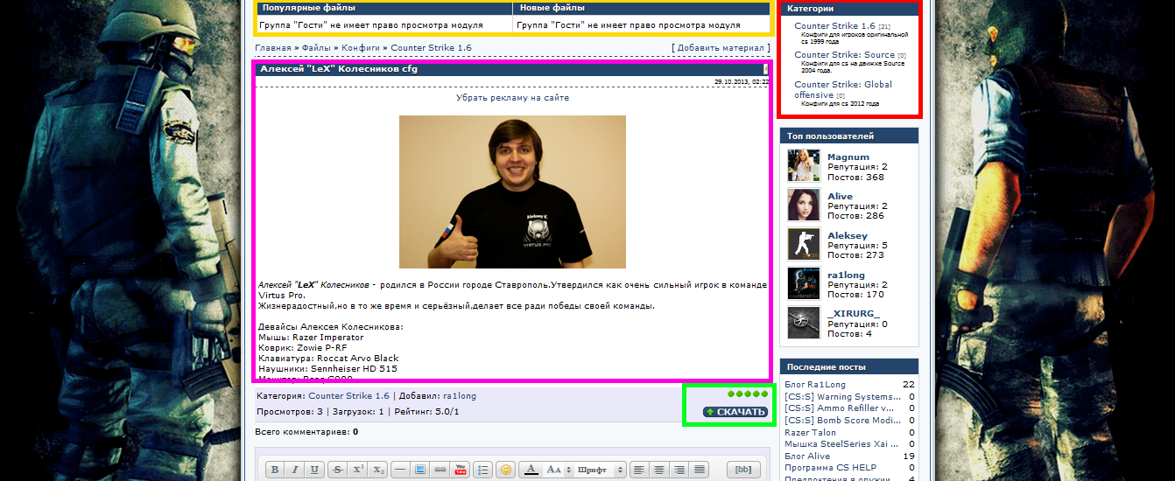This screenshot has width=1175, height=481.
Task: Download the config via СКАЧАТЬ button
Action: click(x=735, y=412)
